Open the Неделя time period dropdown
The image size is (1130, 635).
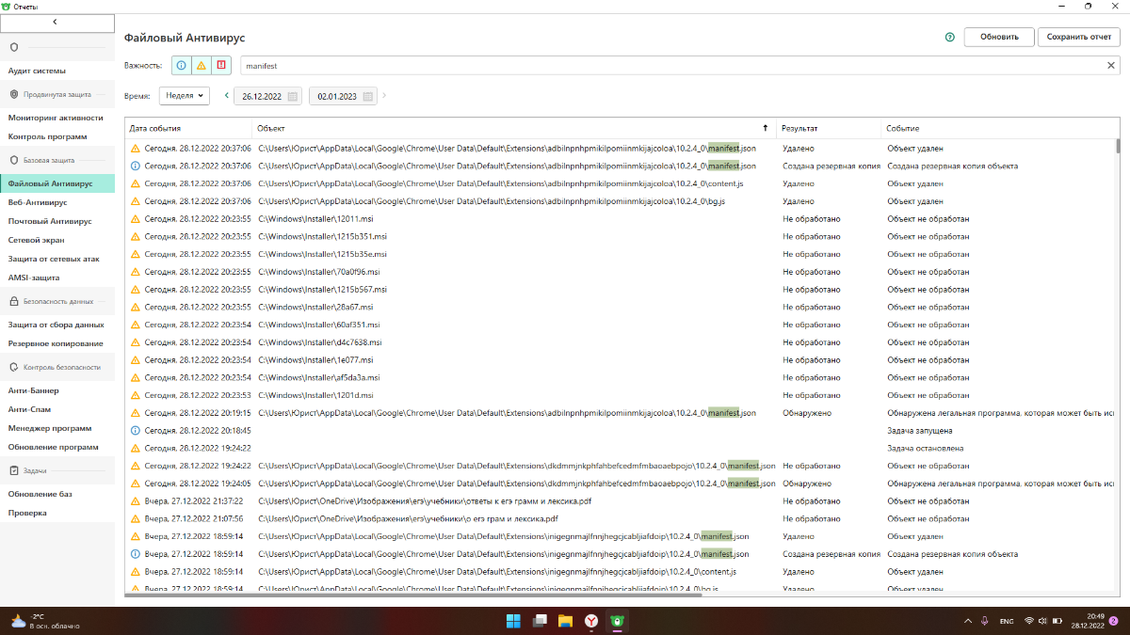tap(185, 95)
